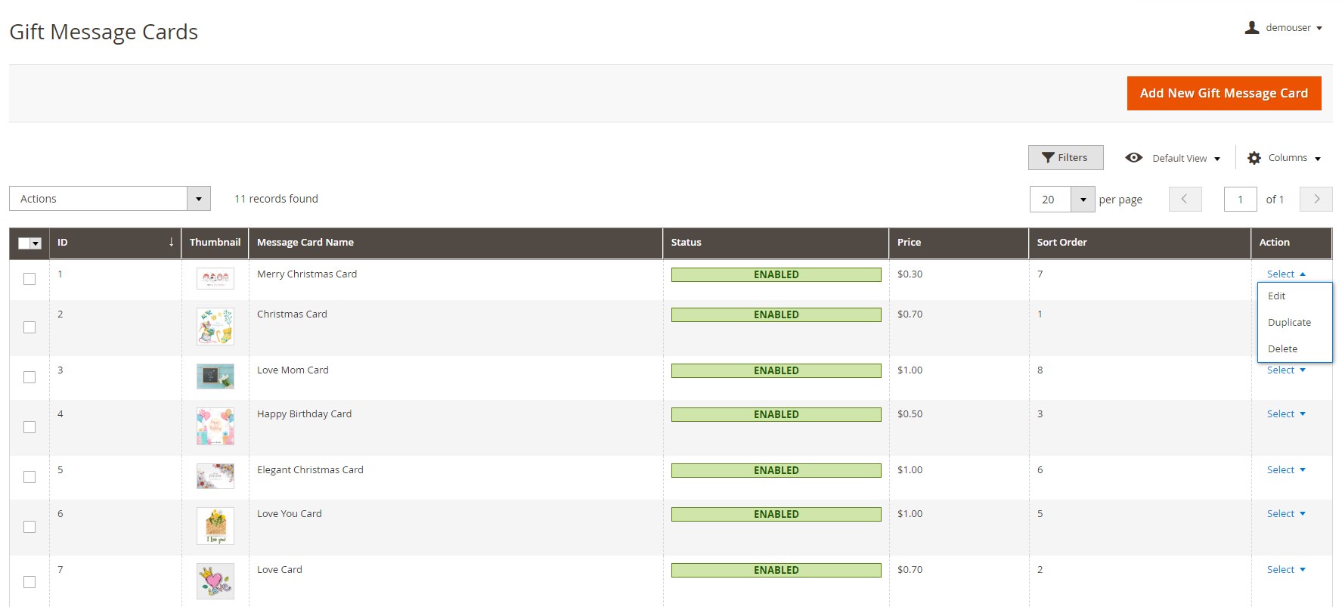
Task: Click Love You Card thumbnail image
Action: [x=215, y=526]
